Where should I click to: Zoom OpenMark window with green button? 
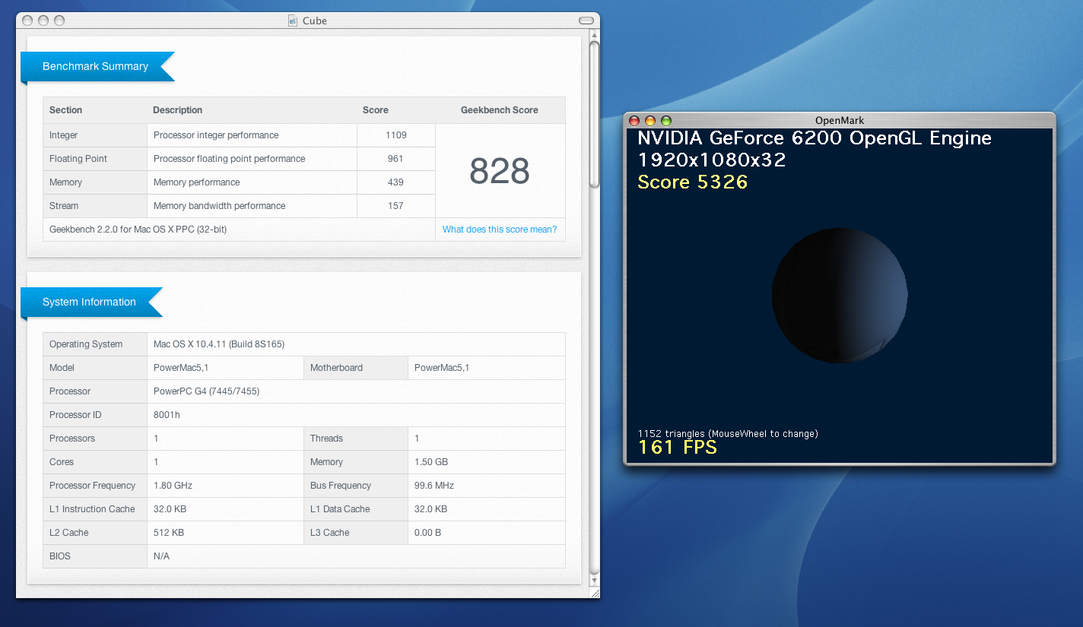point(666,121)
